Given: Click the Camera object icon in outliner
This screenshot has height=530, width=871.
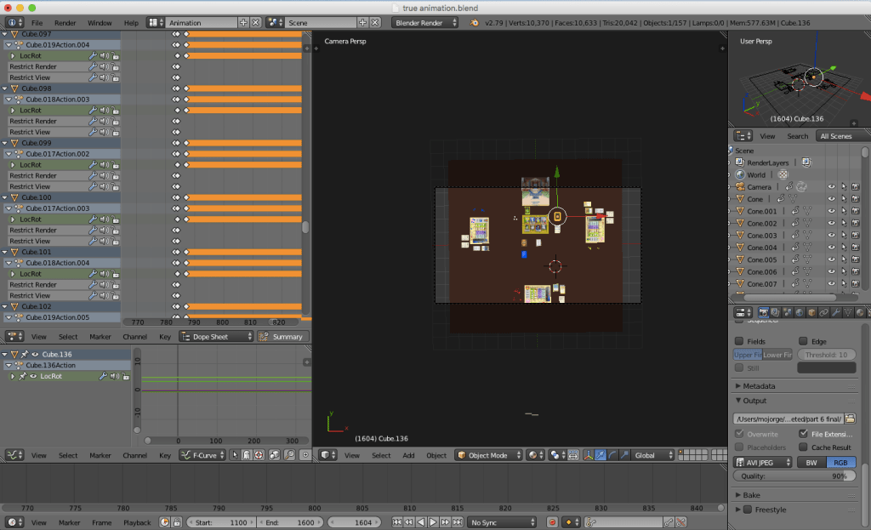Looking at the screenshot, I should click(x=740, y=187).
